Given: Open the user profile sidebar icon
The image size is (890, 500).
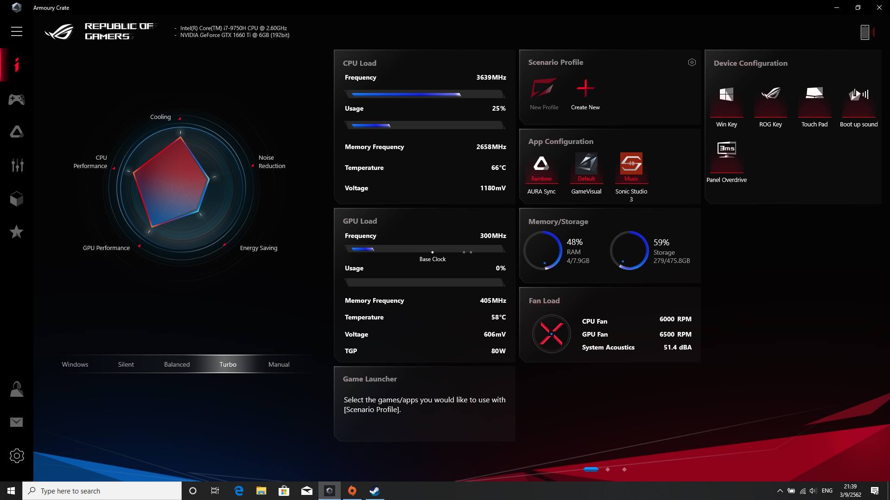Looking at the screenshot, I should pyautogui.click(x=17, y=389).
